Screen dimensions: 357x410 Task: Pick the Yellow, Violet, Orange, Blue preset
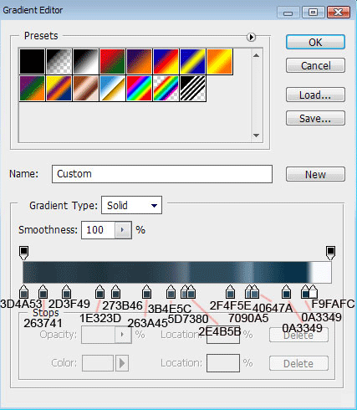pos(59,88)
